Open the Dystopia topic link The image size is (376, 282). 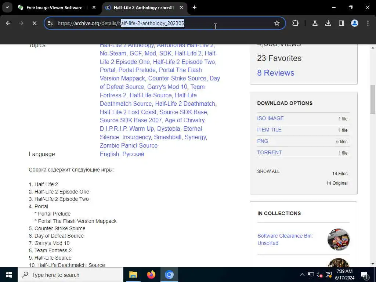point(169,129)
